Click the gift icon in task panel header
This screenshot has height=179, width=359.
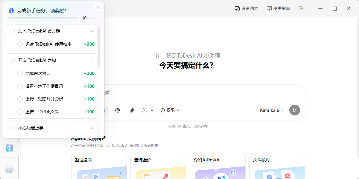[11, 11]
